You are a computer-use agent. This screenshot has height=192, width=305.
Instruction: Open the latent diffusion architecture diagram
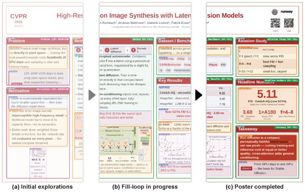(125, 144)
